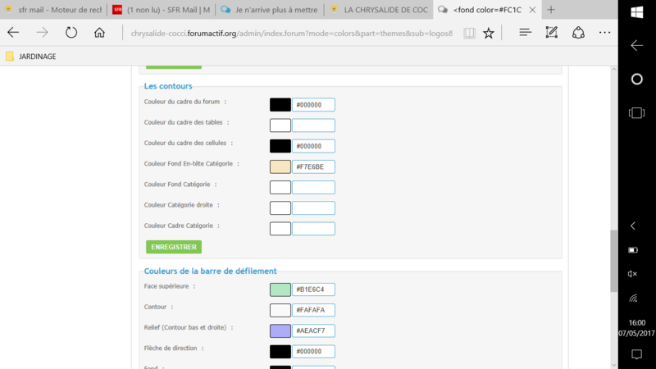The image size is (656, 369).
Task: Open Task View icon in side bar
Action: (637, 112)
